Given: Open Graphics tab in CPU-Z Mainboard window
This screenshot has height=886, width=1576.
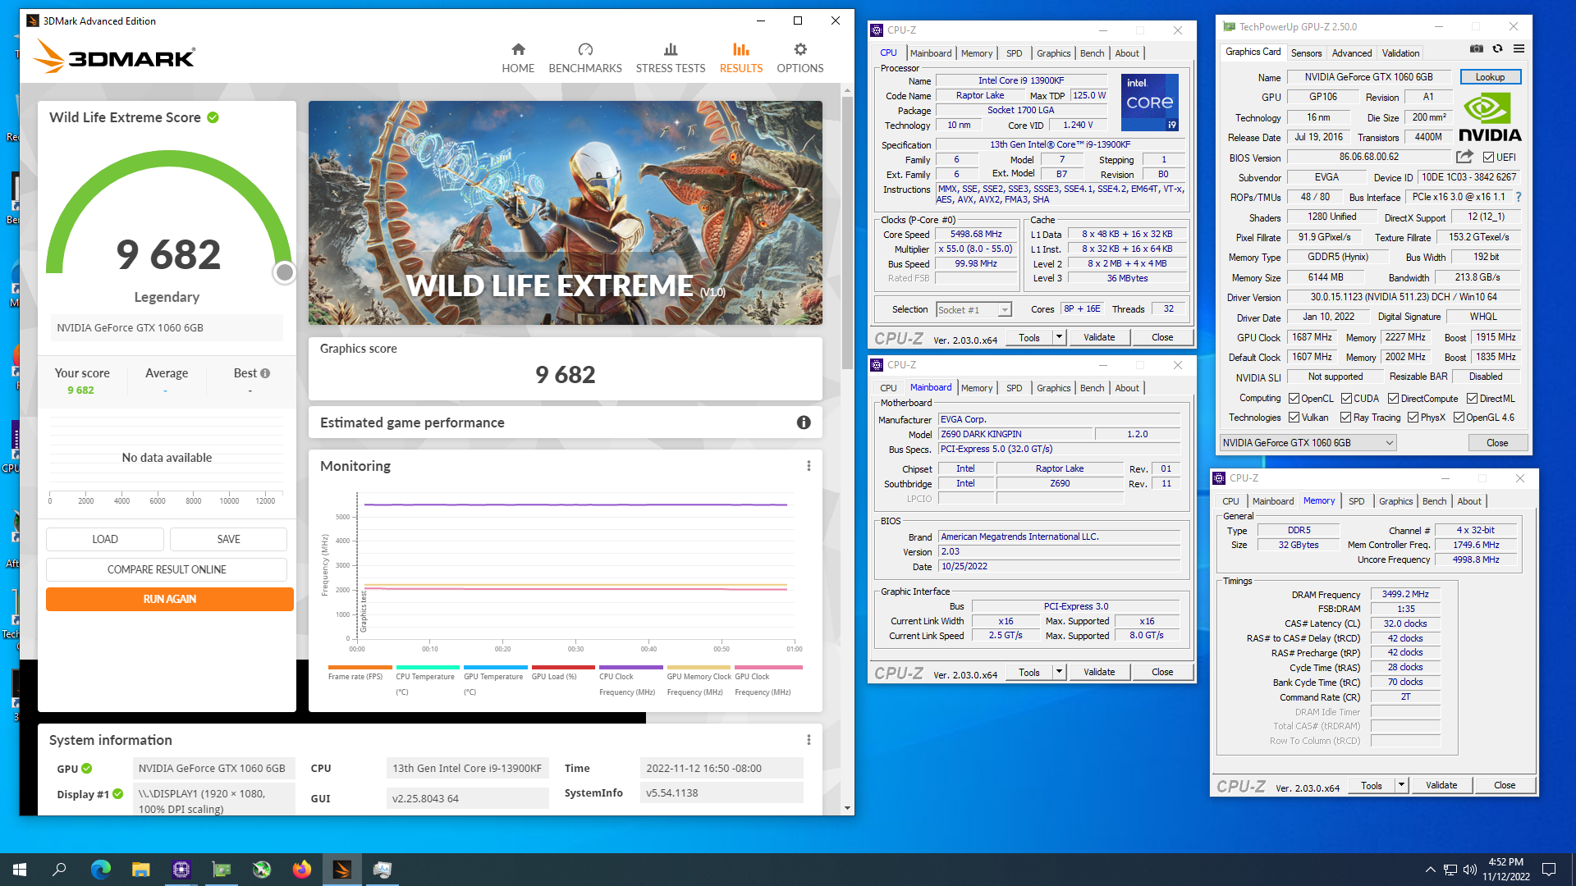Looking at the screenshot, I should tap(1053, 388).
